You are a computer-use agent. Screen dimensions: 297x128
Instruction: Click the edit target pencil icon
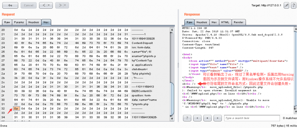point(286,6)
